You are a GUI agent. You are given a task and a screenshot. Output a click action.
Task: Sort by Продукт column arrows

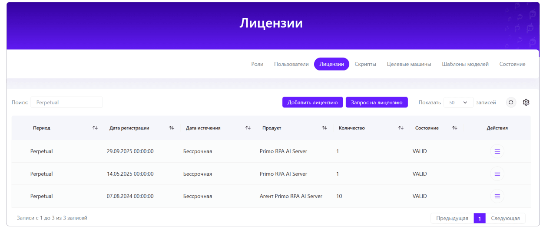[x=324, y=128]
